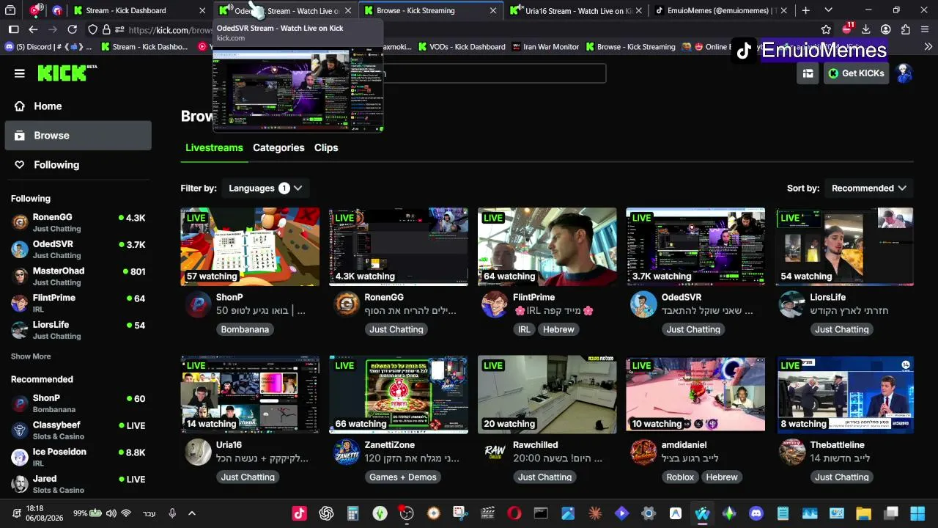The width and height of the screenshot is (938, 528).
Task: Open MasterOhad in the Following list
Action: (78, 276)
